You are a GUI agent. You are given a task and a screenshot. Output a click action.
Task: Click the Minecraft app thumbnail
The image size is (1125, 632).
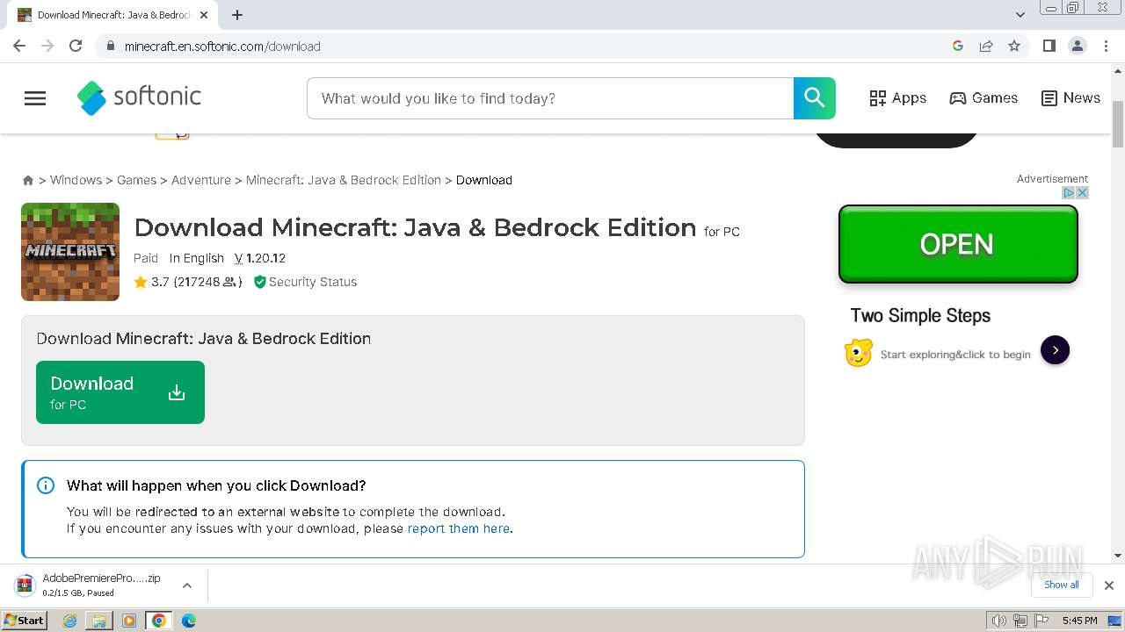70,252
